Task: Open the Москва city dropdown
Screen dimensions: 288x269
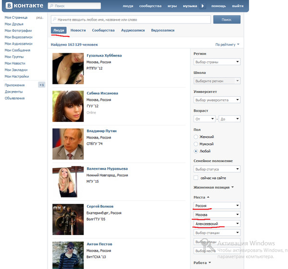Action: pyautogui.click(x=217, y=214)
